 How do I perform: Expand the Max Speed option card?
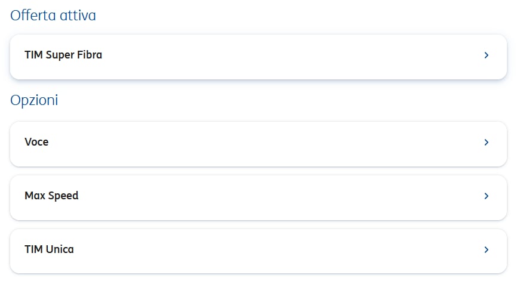258,197
